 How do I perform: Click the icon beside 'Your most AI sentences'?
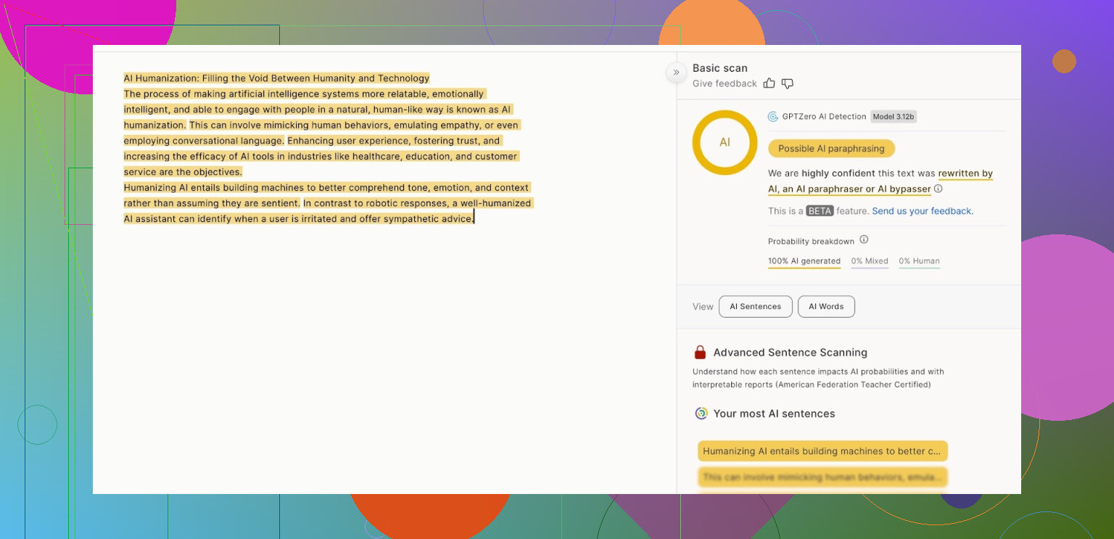(701, 413)
